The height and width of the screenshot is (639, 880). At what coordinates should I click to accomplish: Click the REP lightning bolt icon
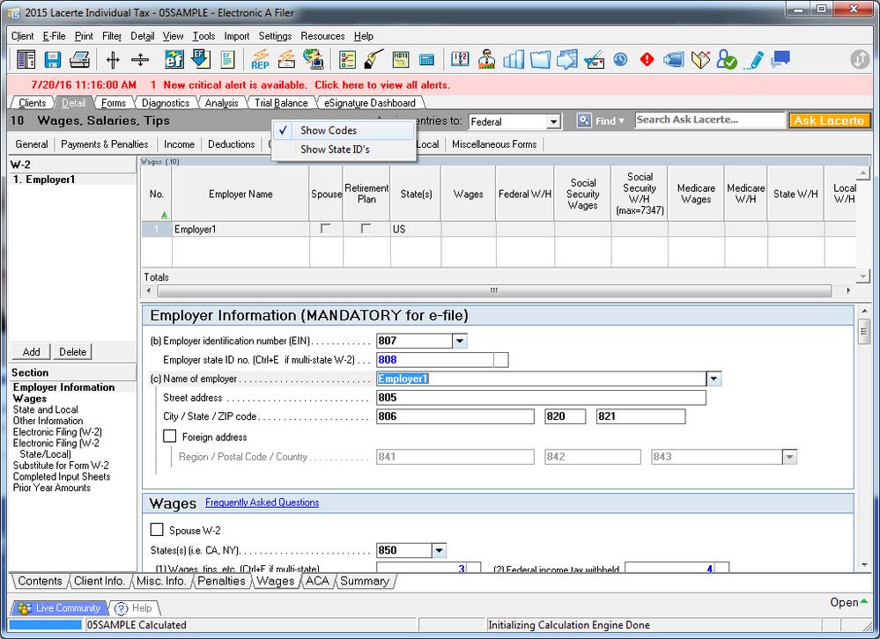[x=261, y=60]
